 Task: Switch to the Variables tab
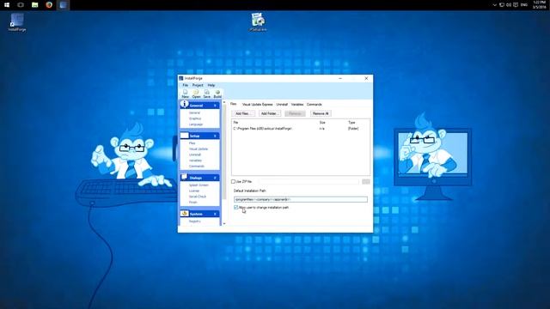[x=297, y=105]
